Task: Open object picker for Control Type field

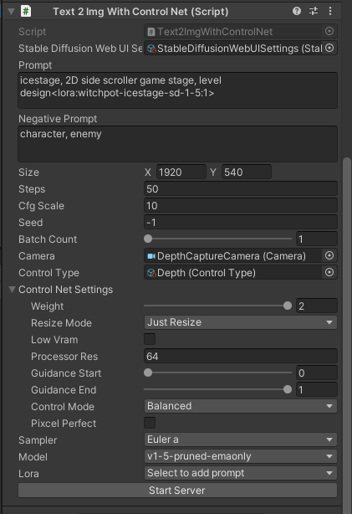Action: tap(329, 272)
